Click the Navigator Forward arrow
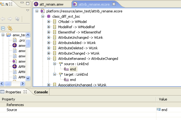This screenshot has height=120, width=181. pos(10,19)
